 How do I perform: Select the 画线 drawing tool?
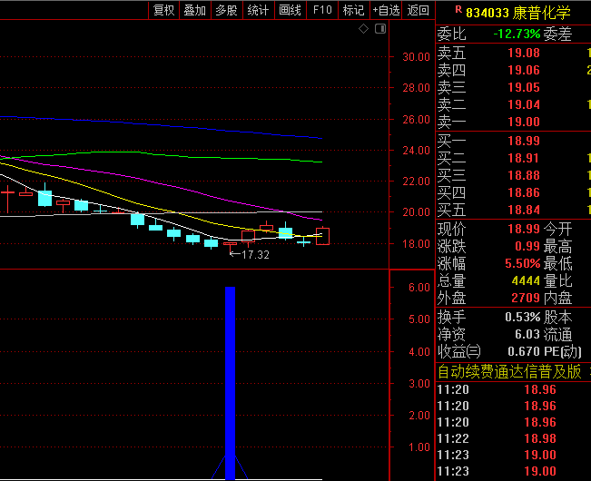coord(290,11)
